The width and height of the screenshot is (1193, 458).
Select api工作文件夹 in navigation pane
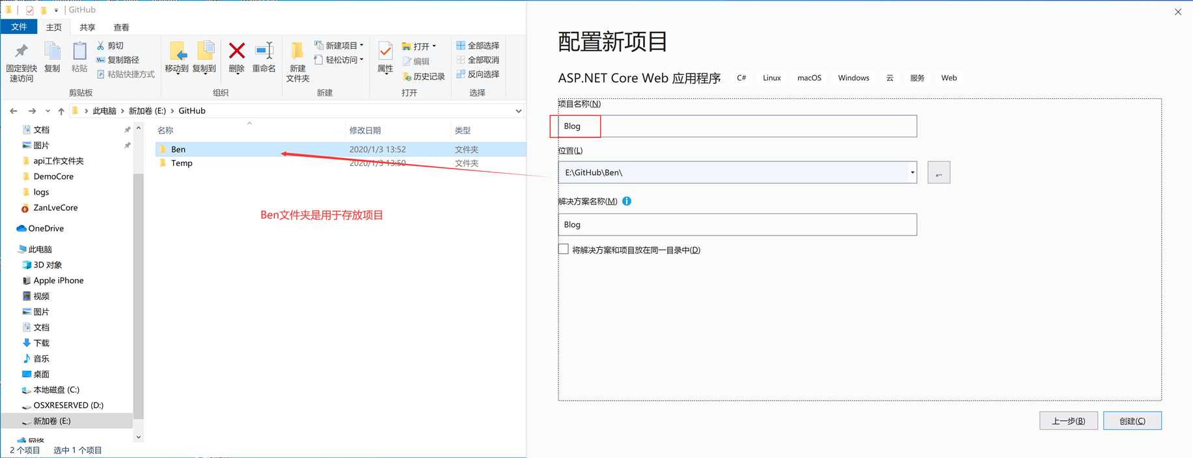click(59, 161)
